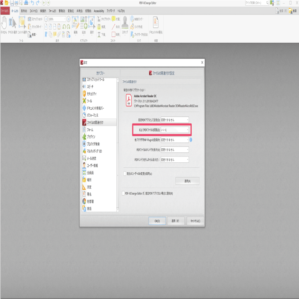
Task: Click the OK(O) button in settings dialog
Action: [x=157, y=221]
